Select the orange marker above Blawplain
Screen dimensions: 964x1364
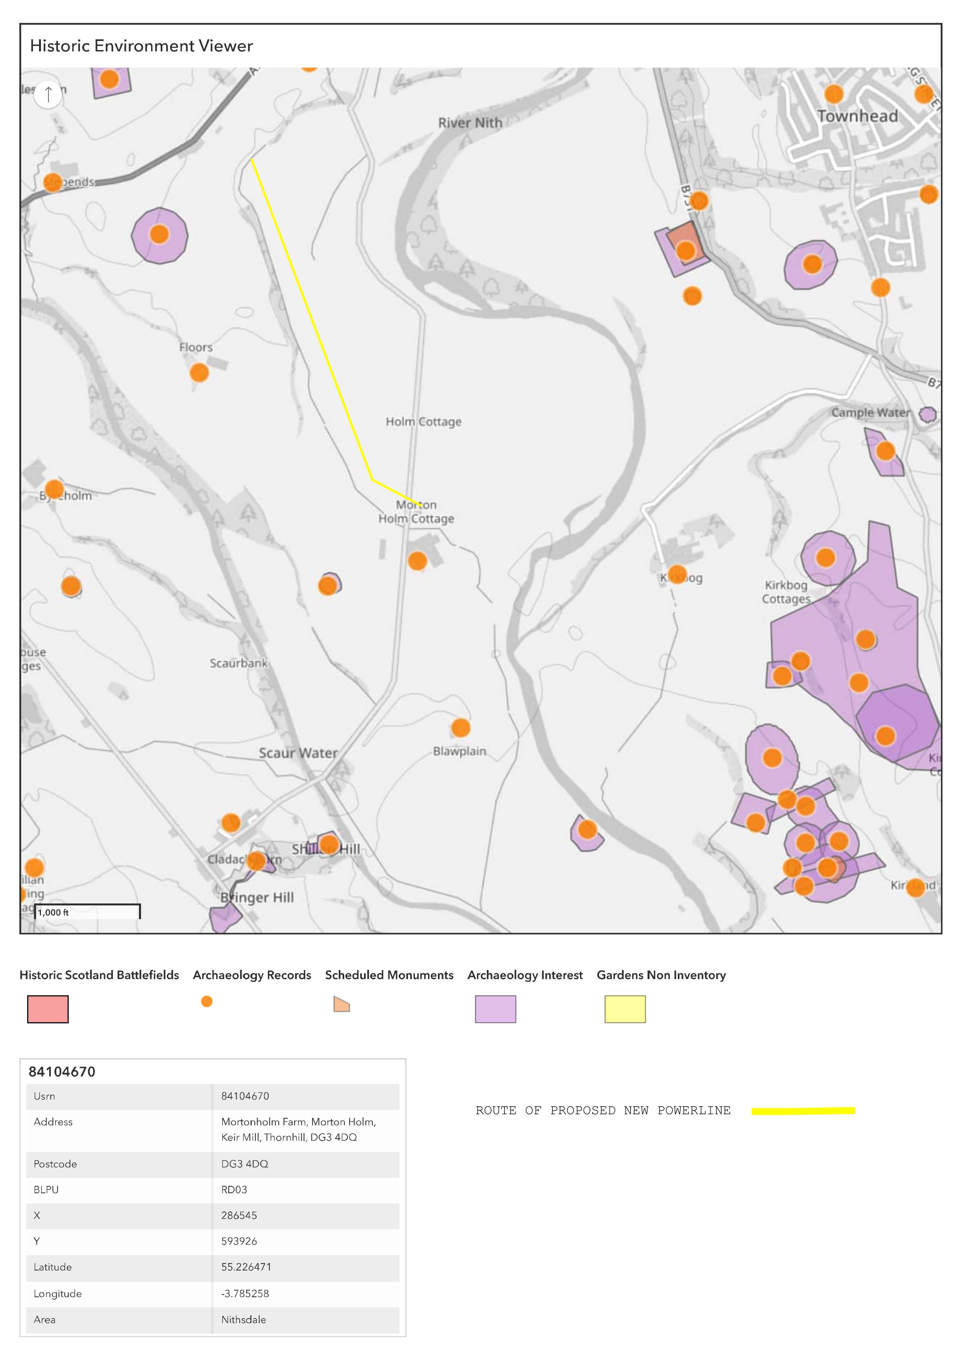click(461, 727)
